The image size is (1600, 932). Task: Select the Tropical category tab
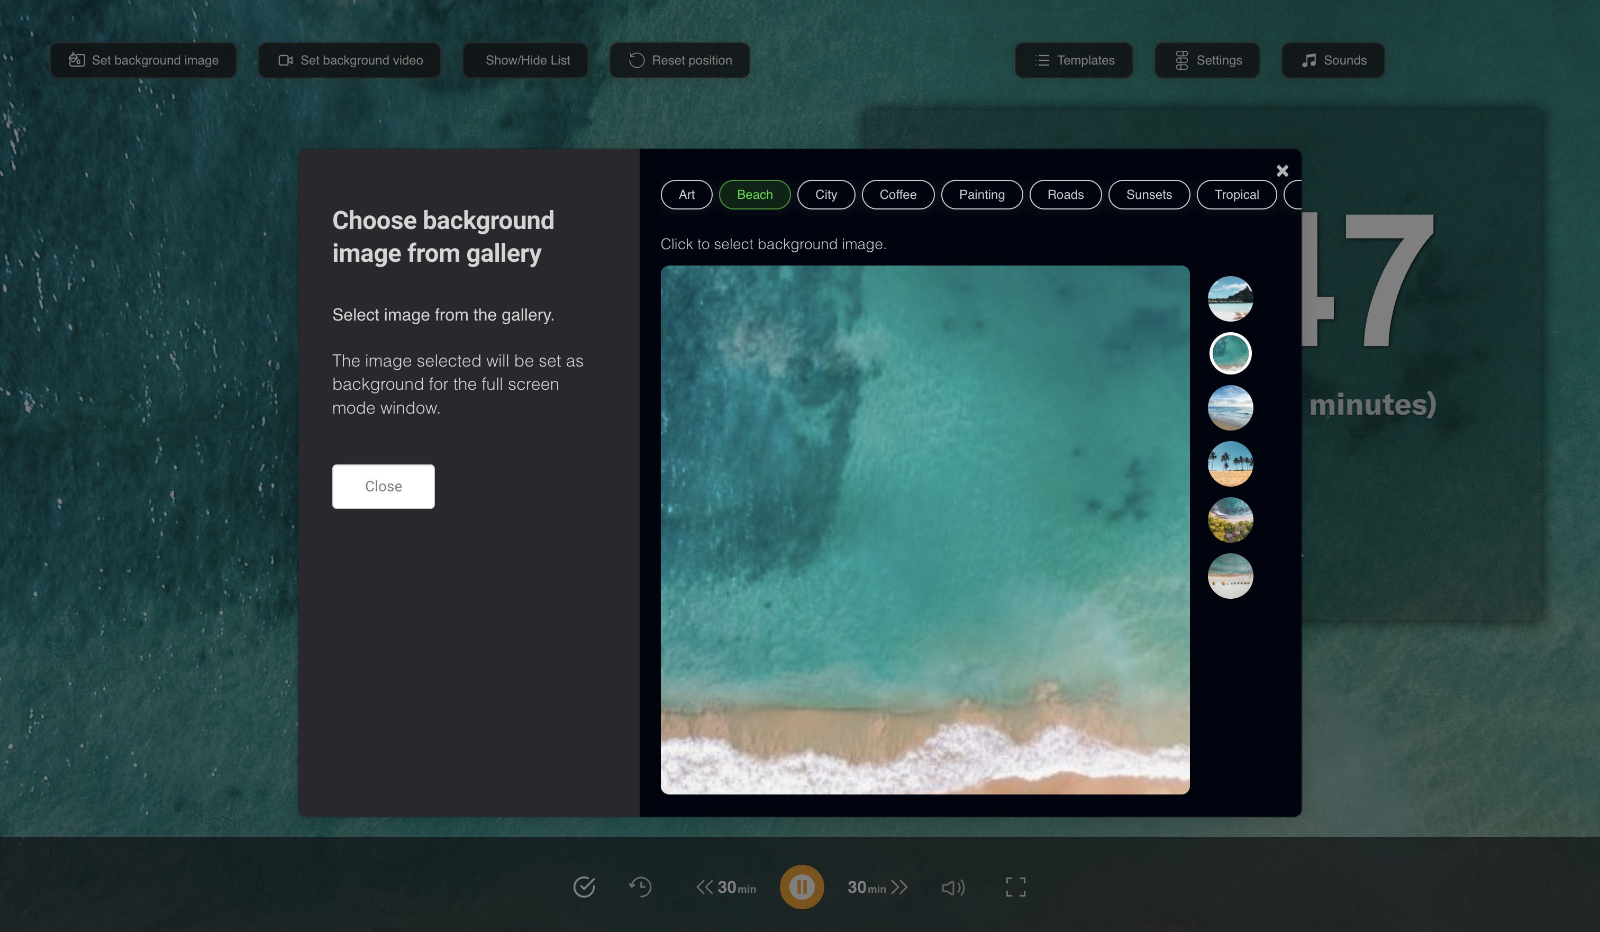point(1236,195)
